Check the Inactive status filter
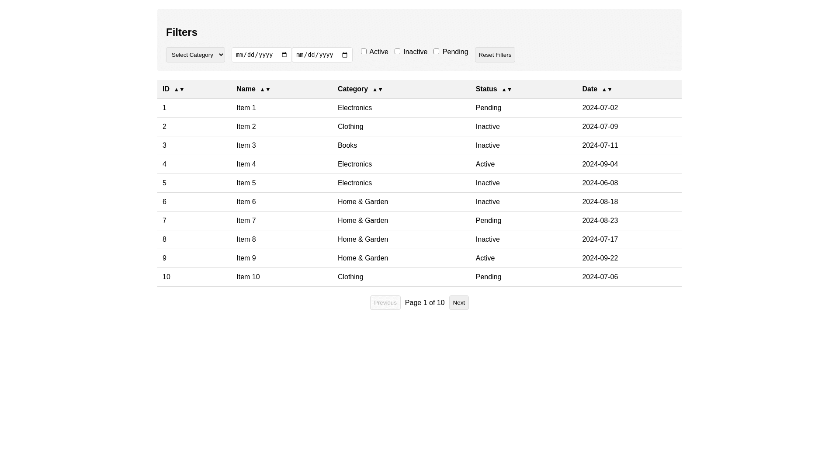This screenshot has width=839, height=472. [x=397, y=52]
